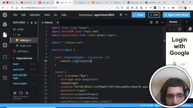Open package.json in the file tree

21,51
